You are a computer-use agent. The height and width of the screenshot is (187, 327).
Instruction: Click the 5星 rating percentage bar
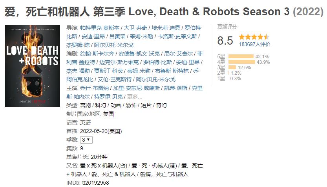point(241,56)
